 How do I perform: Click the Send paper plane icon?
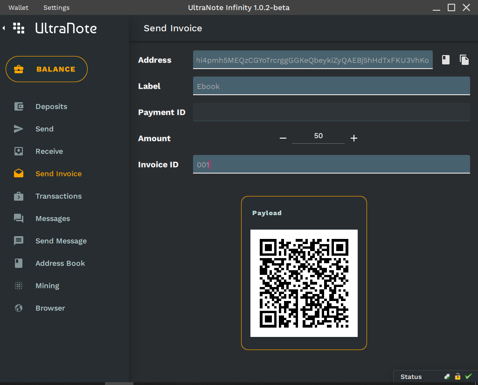tap(19, 129)
